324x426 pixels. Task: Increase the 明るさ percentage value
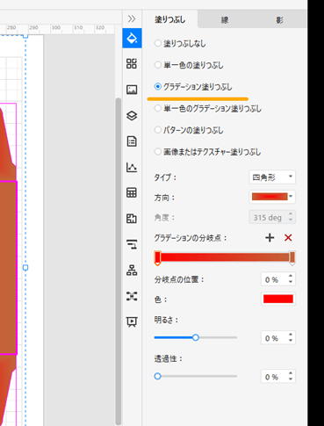[x=291, y=335]
